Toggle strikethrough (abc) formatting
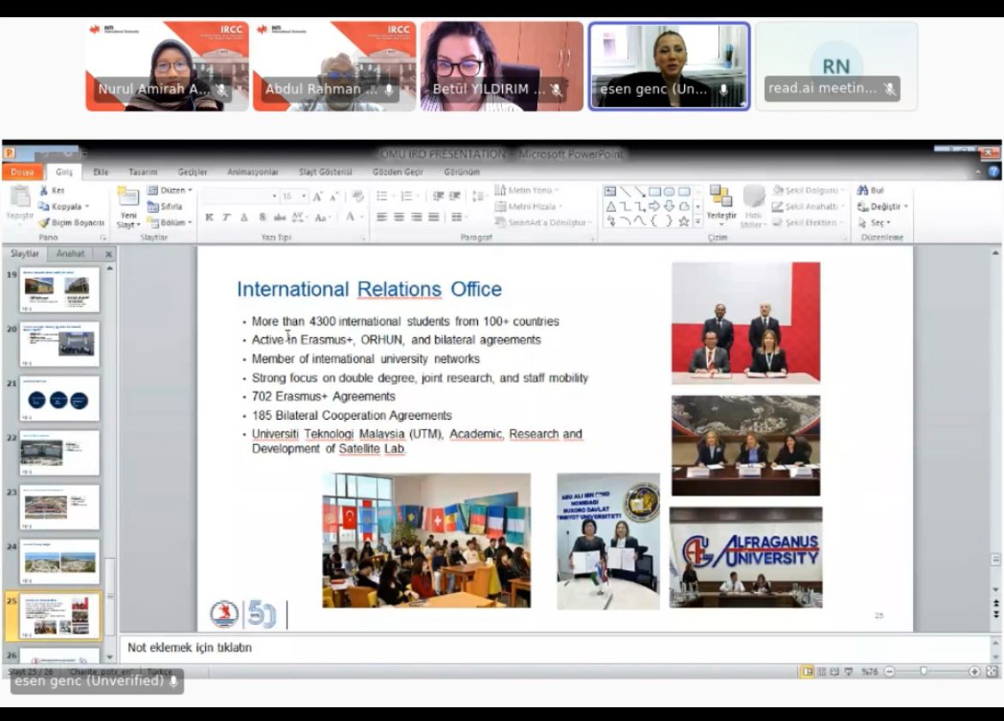This screenshot has width=1004, height=721. click(280, 218)
